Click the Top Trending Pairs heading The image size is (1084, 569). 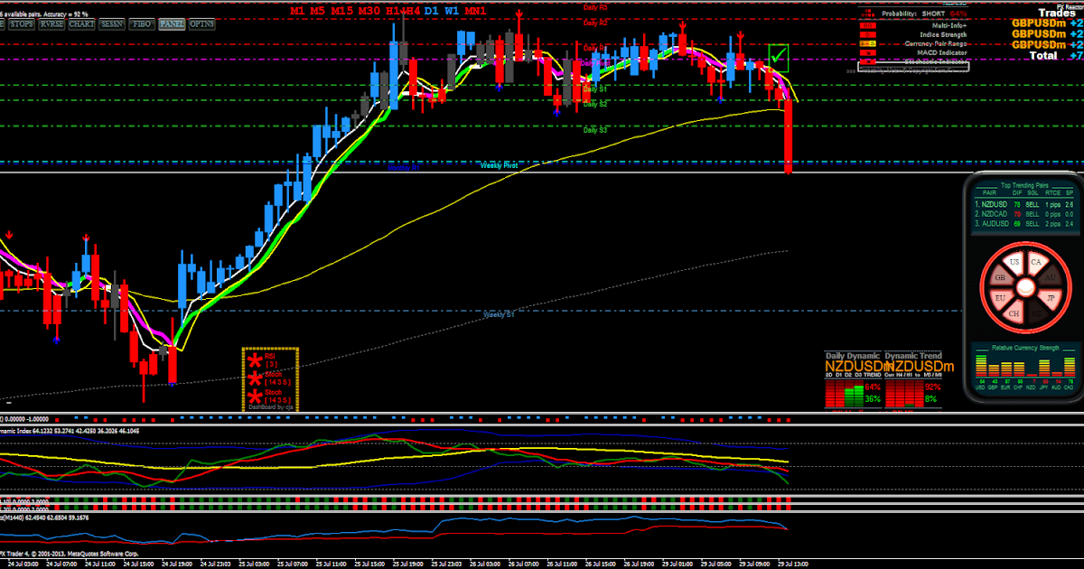pos(1024,185)
